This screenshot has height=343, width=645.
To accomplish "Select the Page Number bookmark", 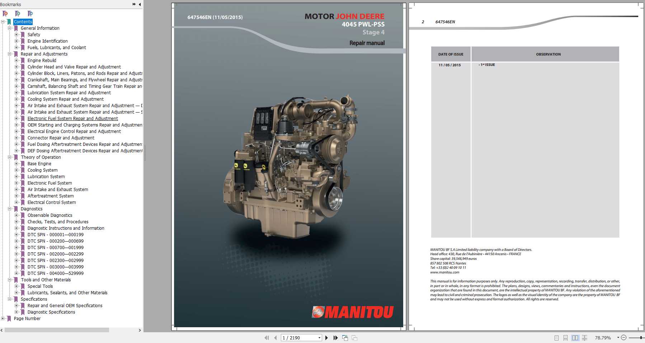I will [27, 319].
